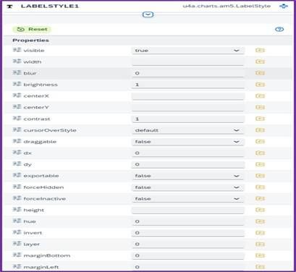Click the marginBottom value field
This screenshot has width=296, height=272.
tap(188, 255)
